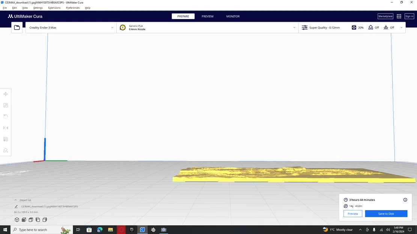Viewport: 417px width, 234px height.
Task: Switch to top view icon
Action: pos(31,220)
